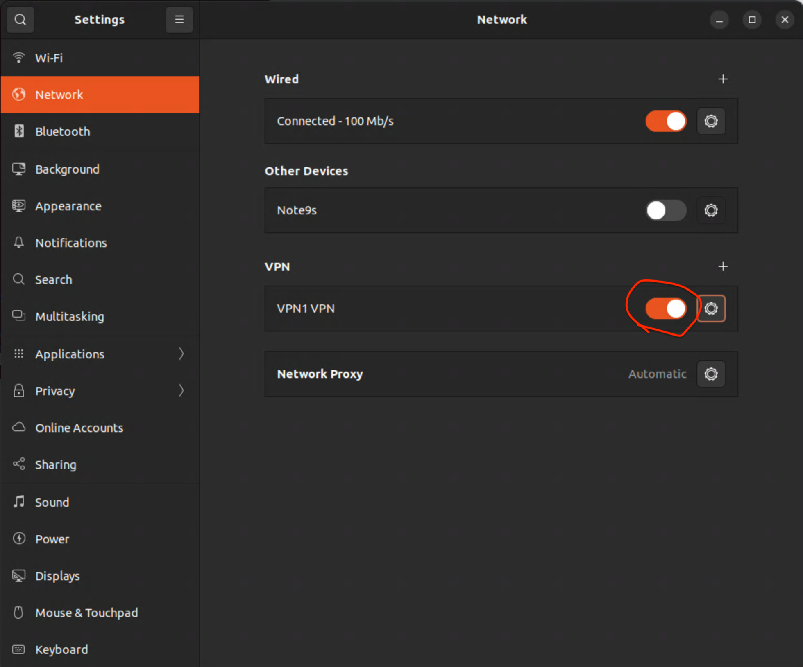Go to Wi-Fi settings panel
Image resolution: width=803 pixels, height=667 pixels.
click(100, 58)
